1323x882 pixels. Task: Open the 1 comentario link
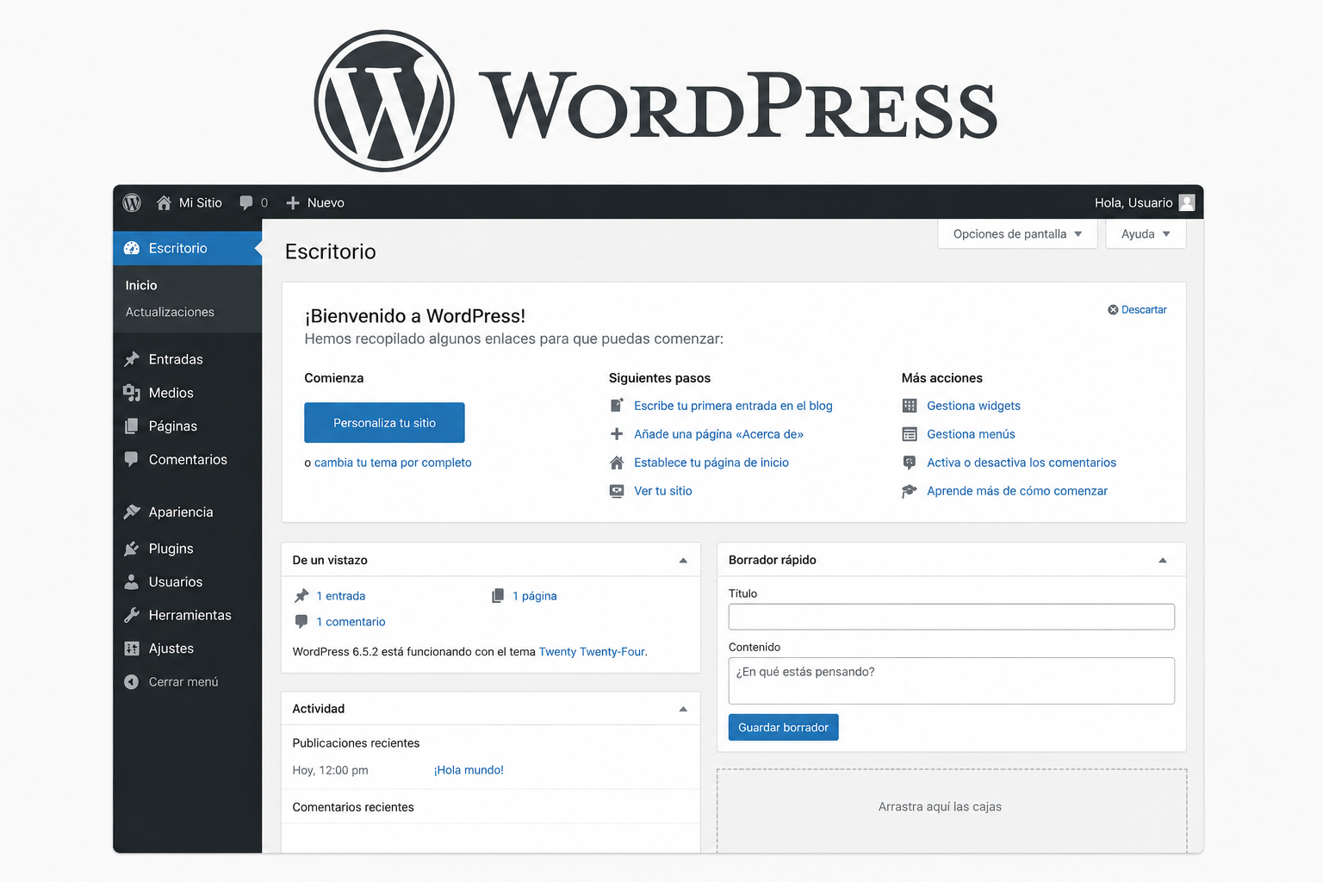click(351, 622)
